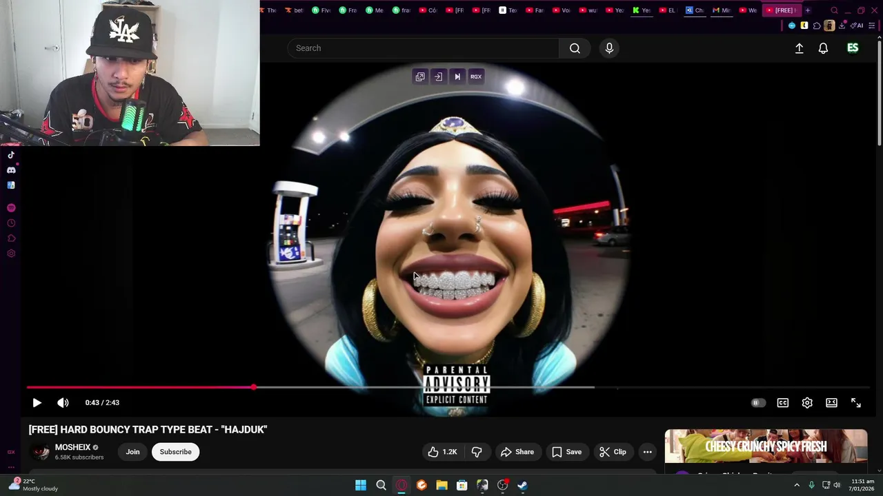Viewport: 883px width, 496px height.
Task: Mute the video volume speaker
Action: pos(63,403)
